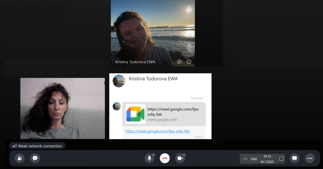The image size is (323, 169).
Task: Click the meet.google.com domain label
Action: click(x=162, y=120)
